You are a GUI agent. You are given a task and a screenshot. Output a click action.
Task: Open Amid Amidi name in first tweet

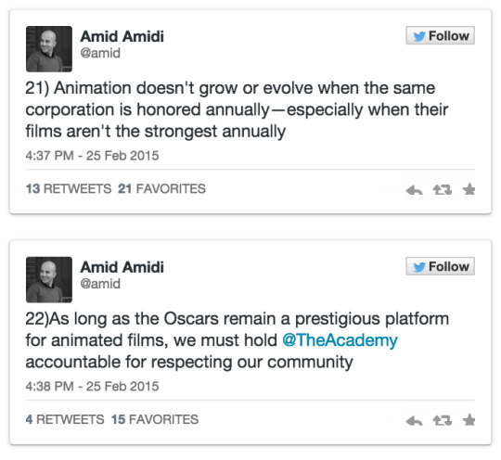tap(122, 36)
